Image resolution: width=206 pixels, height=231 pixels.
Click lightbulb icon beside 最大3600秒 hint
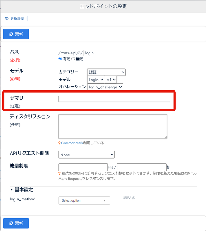coord(59,173)
